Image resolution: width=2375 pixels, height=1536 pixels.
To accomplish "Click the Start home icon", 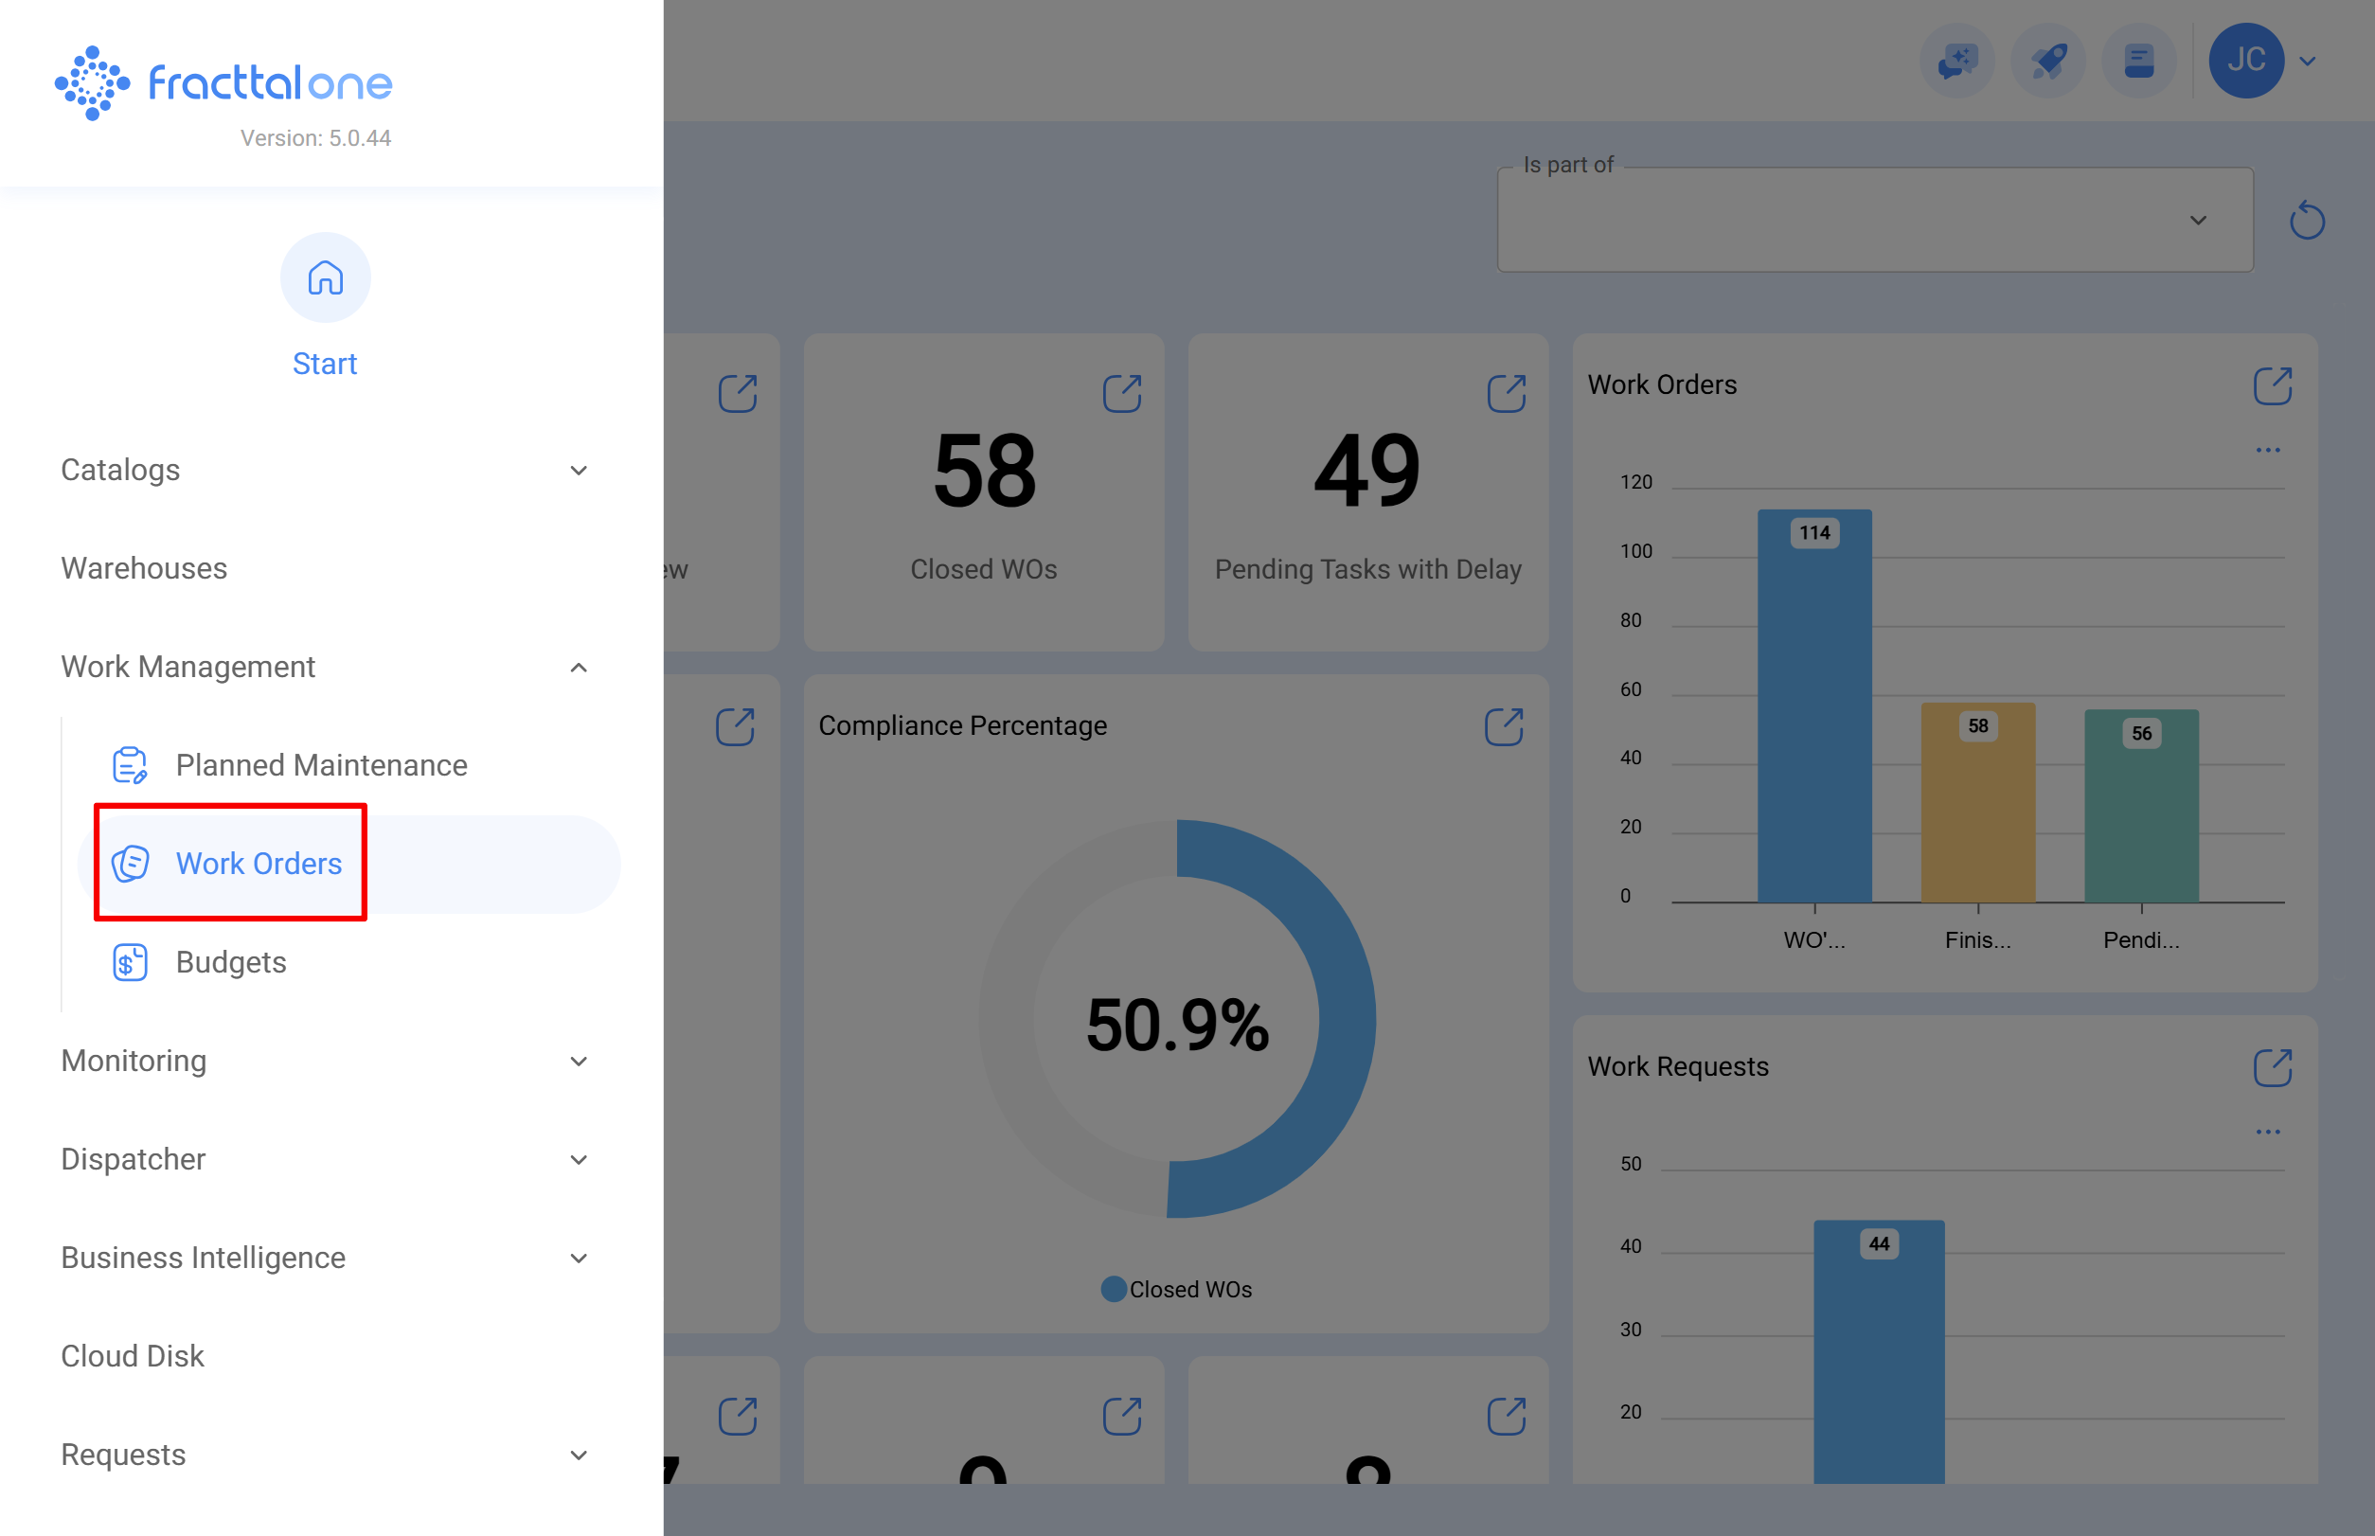I will (325, 277).
